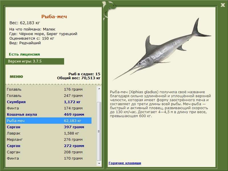Viewport: 228px width, 171px height.
Task: Open the Горячие клавиши link
Action: [x=125, y=163]
